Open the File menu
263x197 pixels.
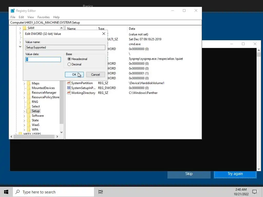(13, 17)
